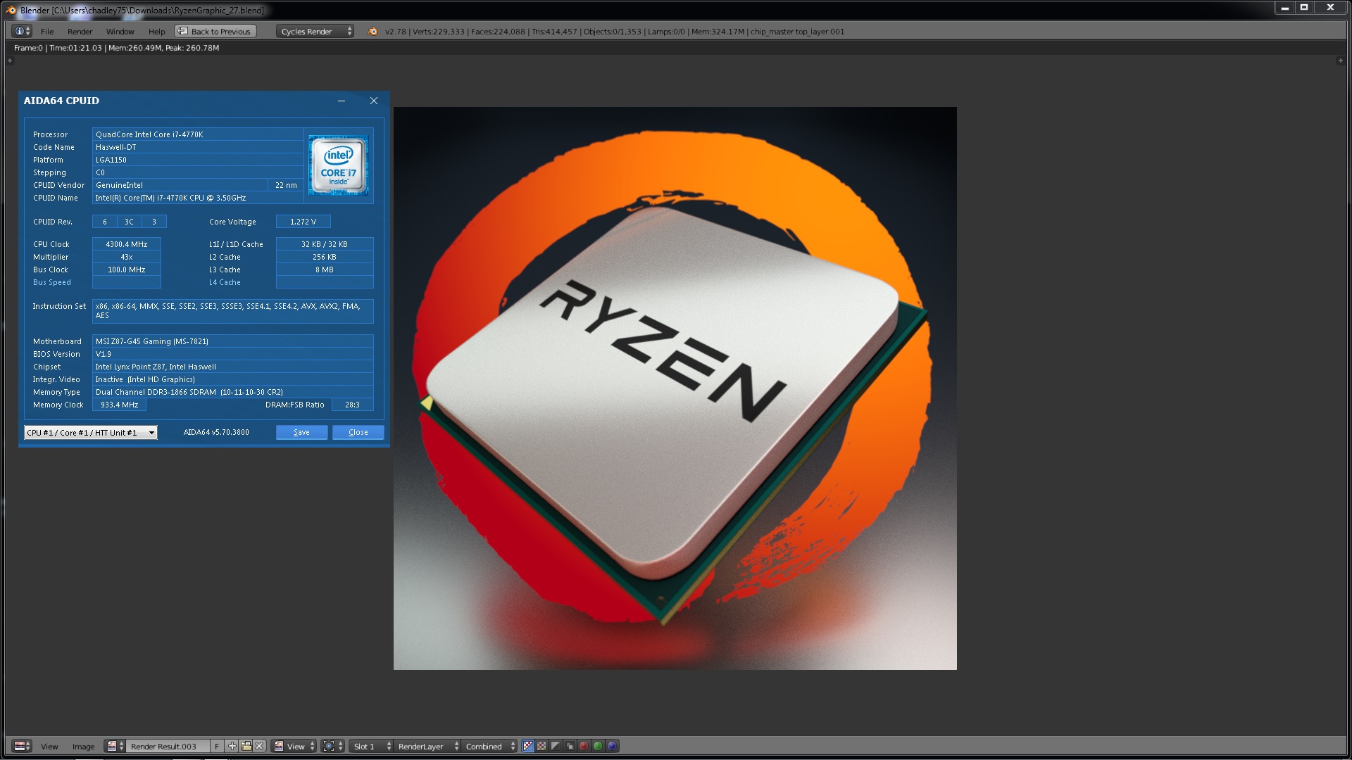Click the Back to Previous button
1352x760 pixels.
pos(215,31)
